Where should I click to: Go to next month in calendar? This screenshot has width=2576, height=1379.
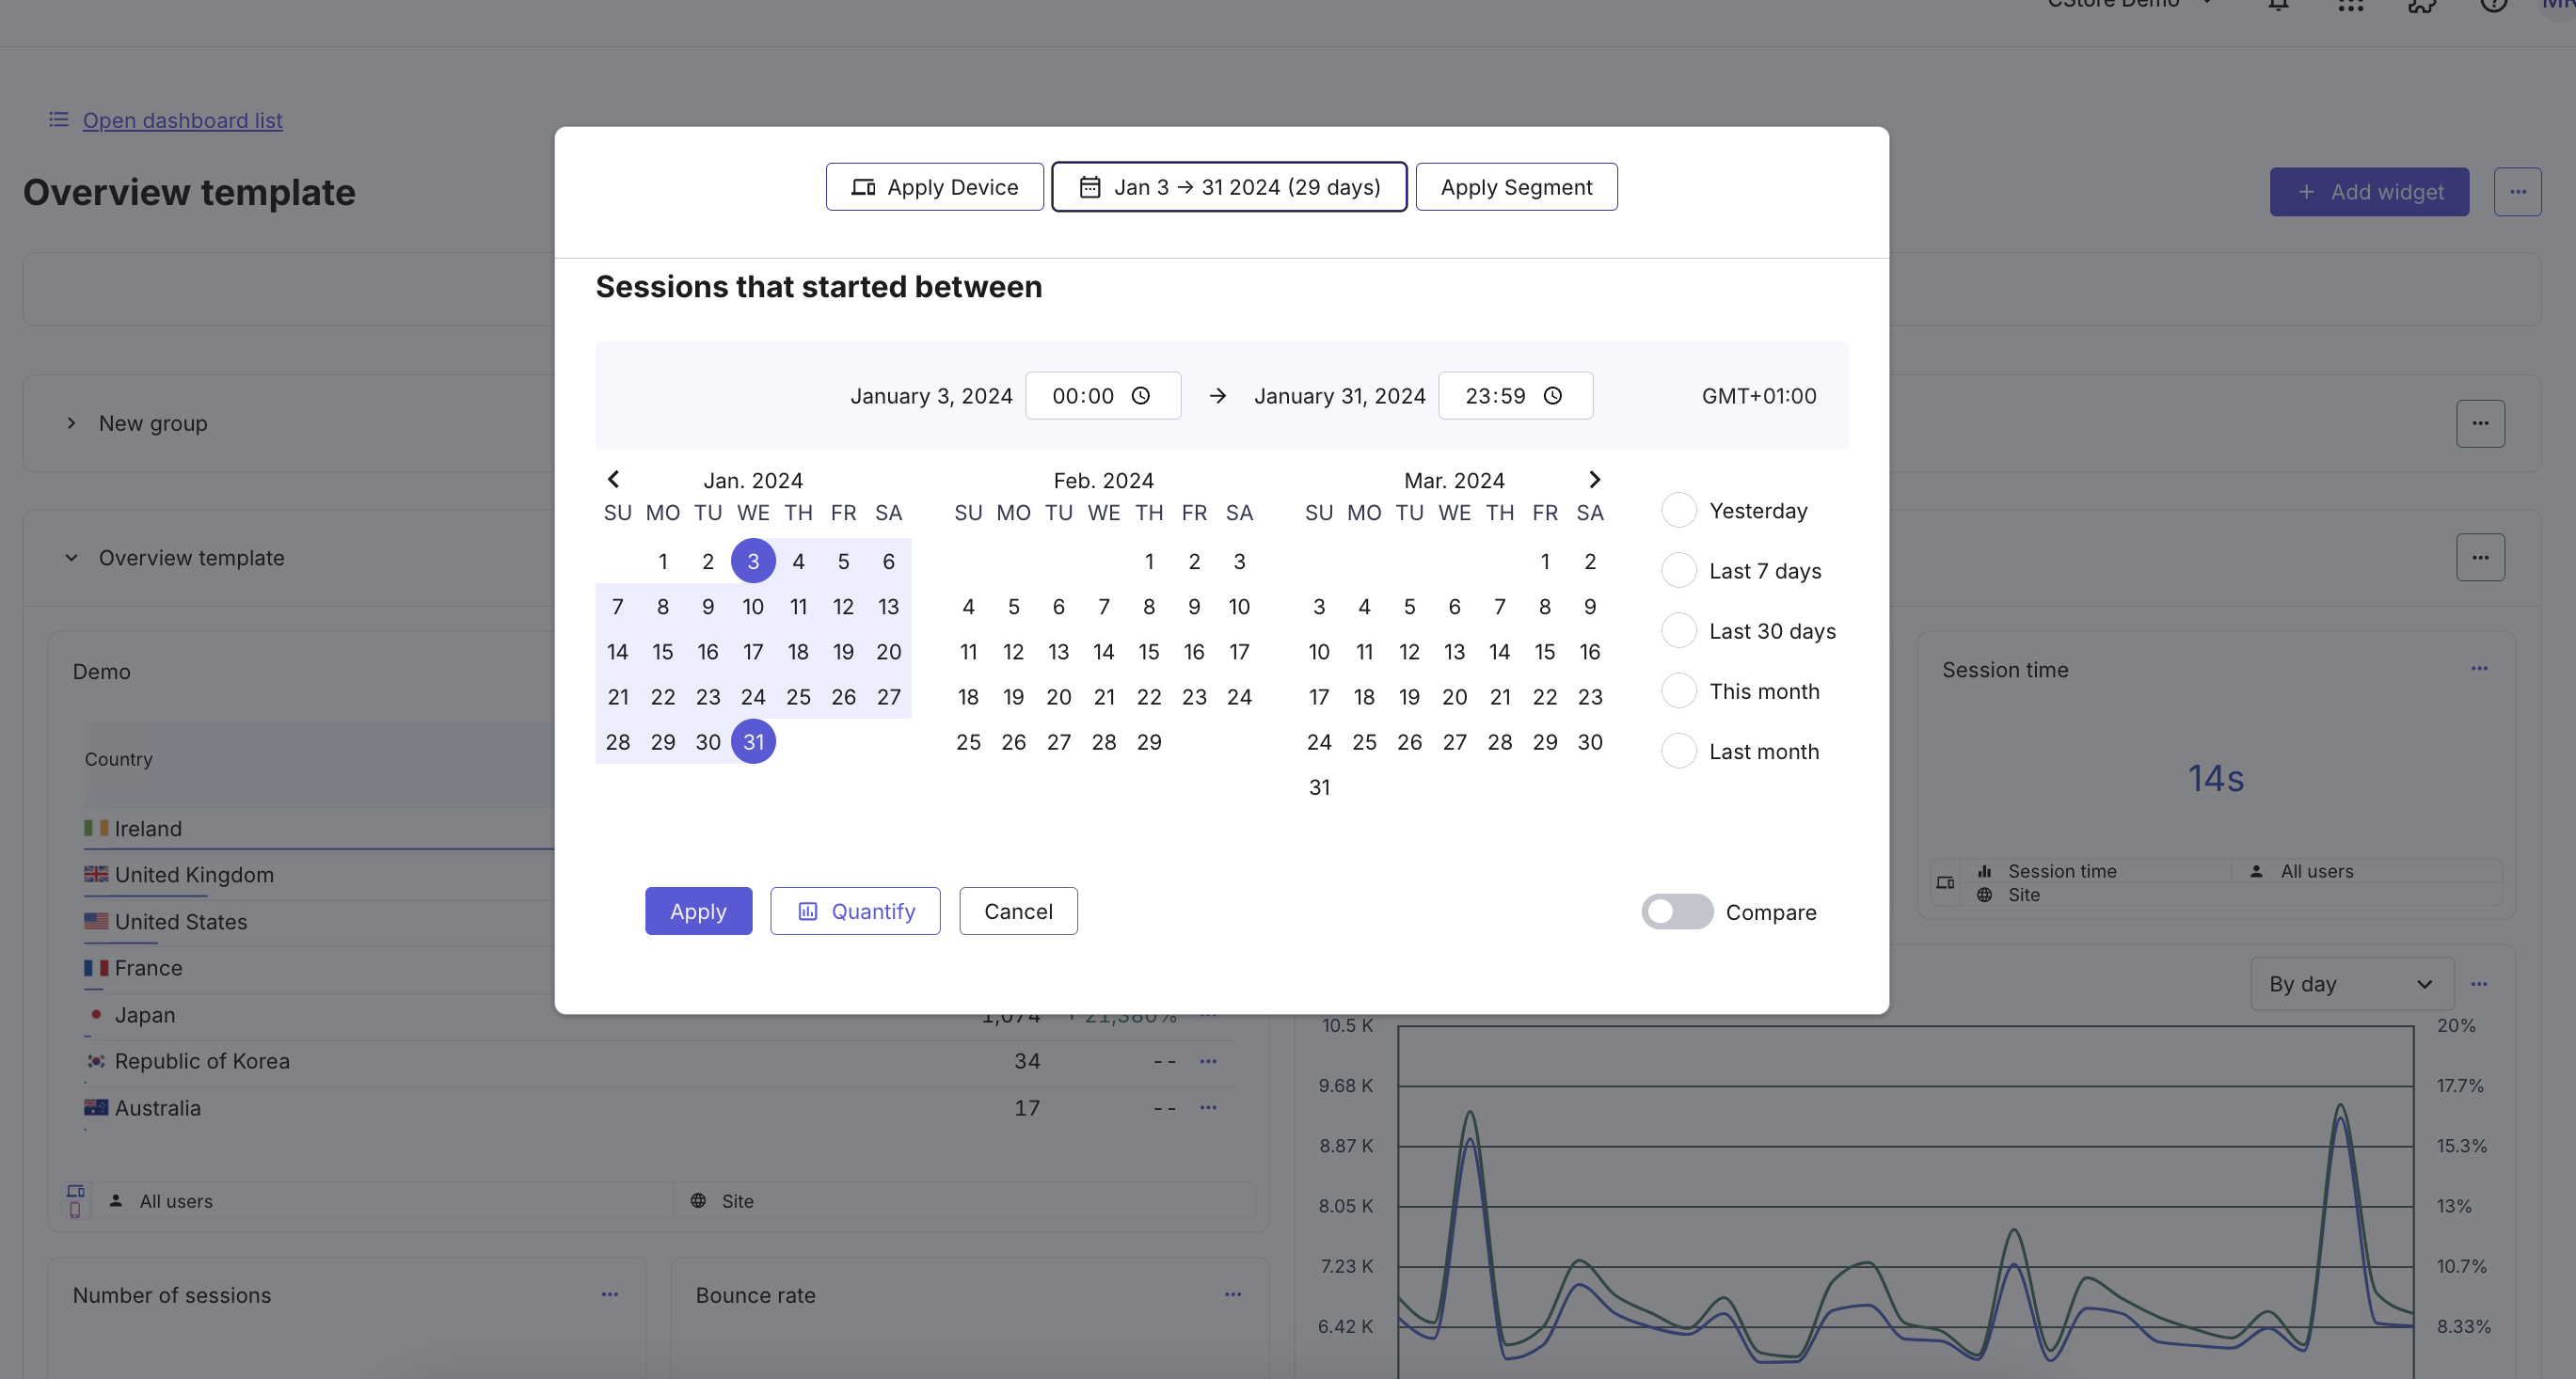coord(1595,479)
